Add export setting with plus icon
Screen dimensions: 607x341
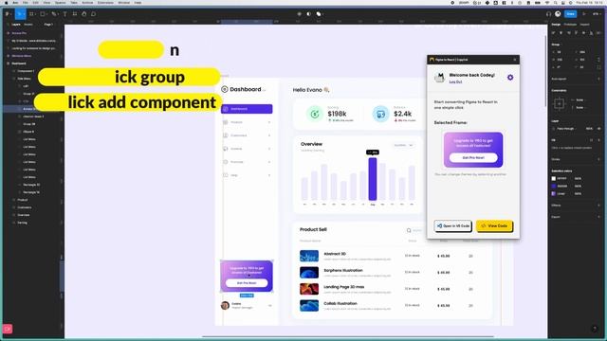pos(598,217)
